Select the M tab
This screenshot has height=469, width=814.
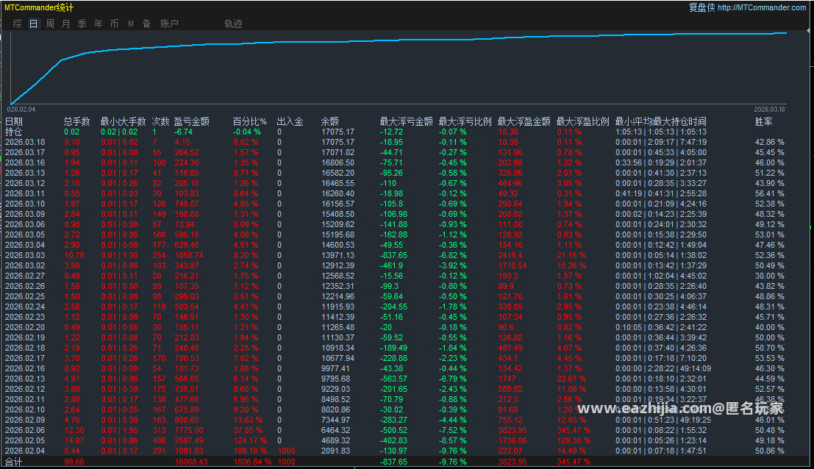131,24
